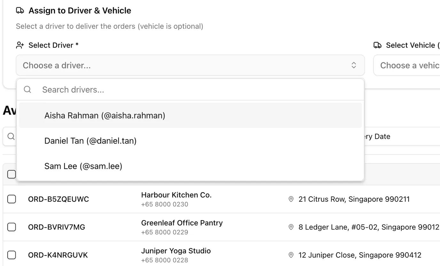Click address 12 Juniper Close, Singapore 990412
440x266 pixels.
point(360,255)
